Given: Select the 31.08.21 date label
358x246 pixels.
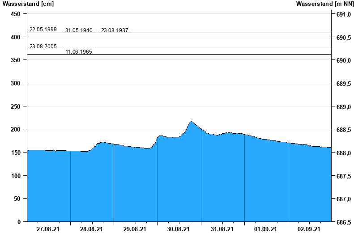Looking at the screenshot, I should [222, 229].
